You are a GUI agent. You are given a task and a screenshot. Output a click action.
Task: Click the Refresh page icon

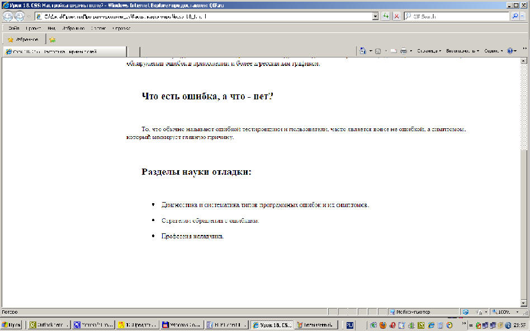(386, 17)
